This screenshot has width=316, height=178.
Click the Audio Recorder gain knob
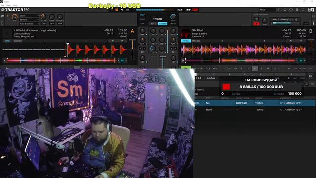click(265, 20)
